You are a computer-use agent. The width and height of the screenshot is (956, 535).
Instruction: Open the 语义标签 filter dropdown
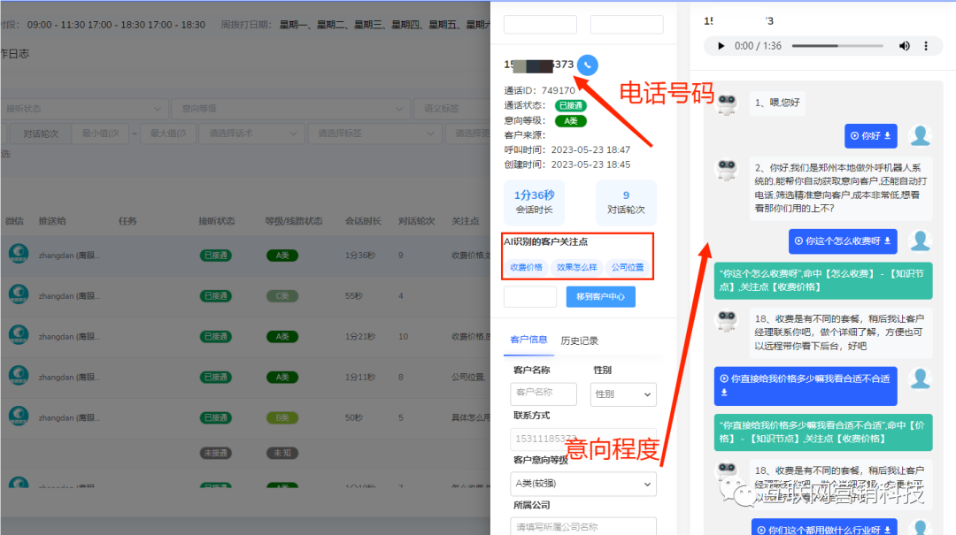pyautogui.click(x=451, y=109)
